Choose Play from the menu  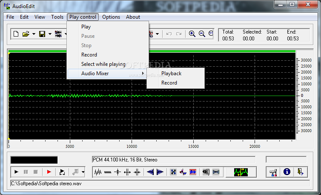(x=108, y=27)
